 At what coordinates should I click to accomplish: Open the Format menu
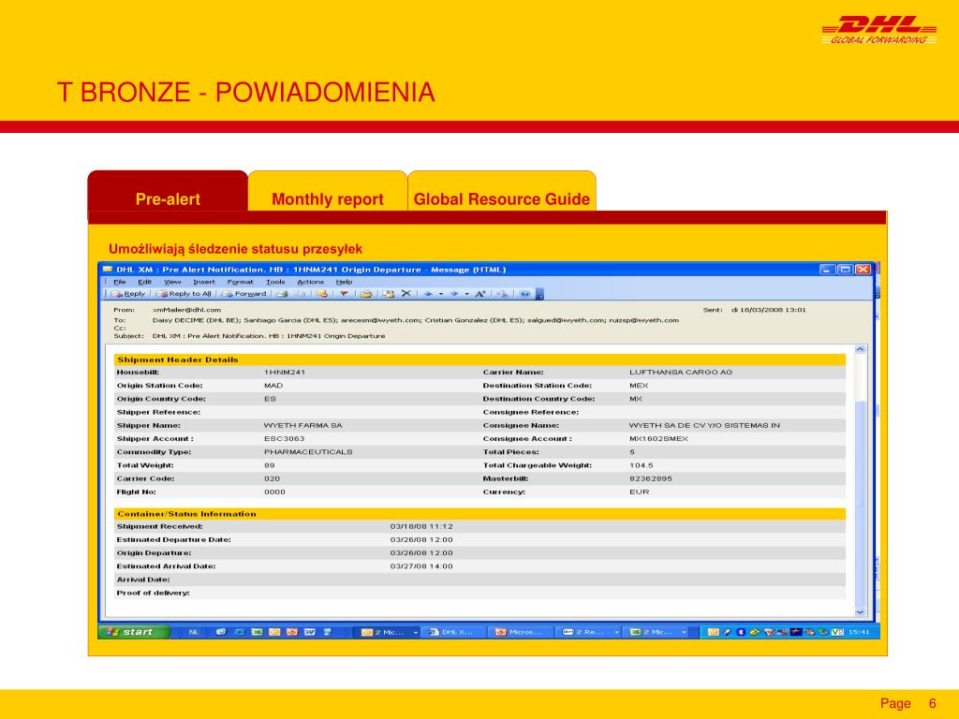click(241, 282)
